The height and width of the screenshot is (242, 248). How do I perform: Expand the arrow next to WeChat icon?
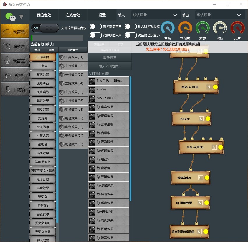(21, 17)
